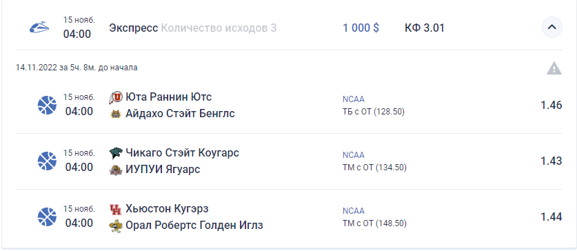577x251 pixels.
Task: Open NCAA link for Юта match
Action: tap(353, 99)
